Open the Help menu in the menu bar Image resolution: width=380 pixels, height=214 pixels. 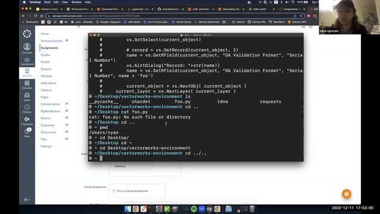pos(88,2)
